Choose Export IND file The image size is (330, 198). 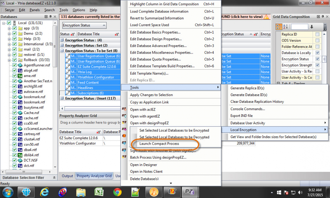tap(241, 116)
